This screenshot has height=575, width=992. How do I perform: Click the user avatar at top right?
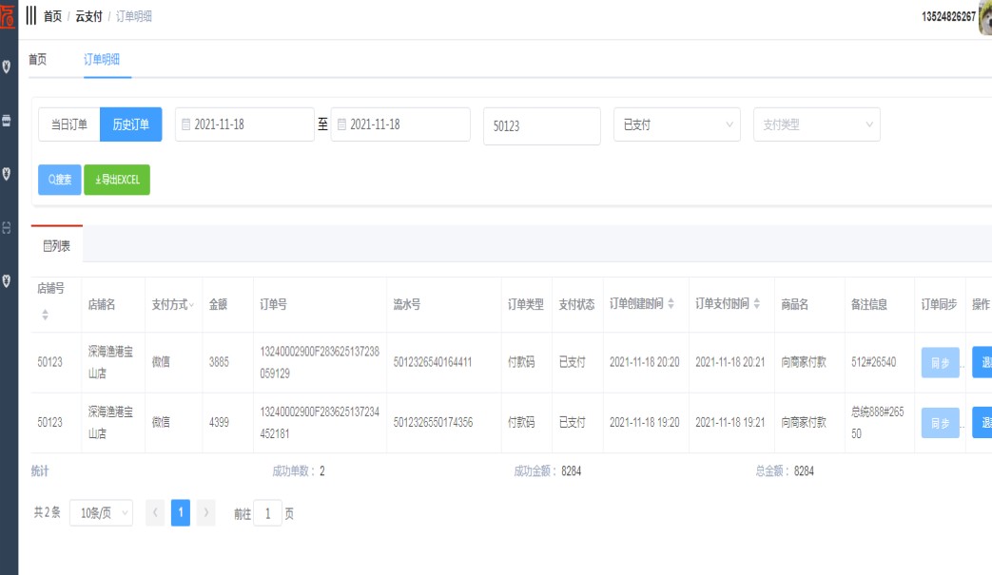pyautogui.click(x=984, y=16)
